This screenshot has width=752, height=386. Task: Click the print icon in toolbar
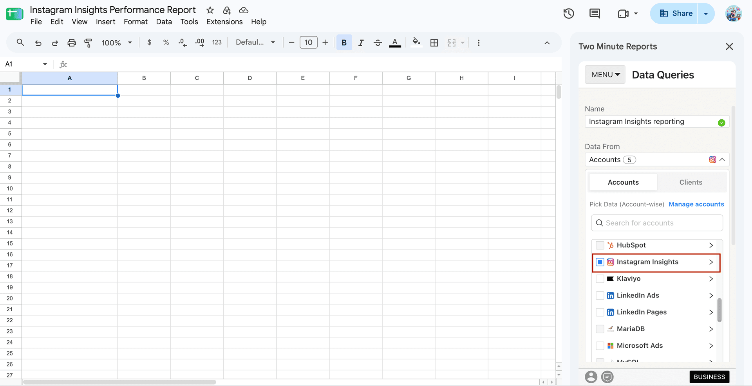(x=71, y=43)
